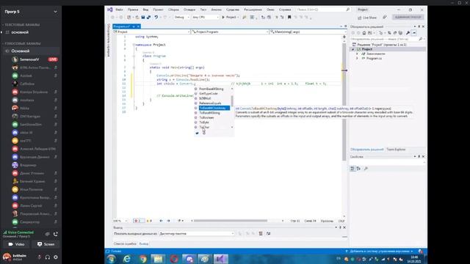This screenshot has width=470, height=264.
Task: Select ToByte in IntelliSense list
Action: [x=204, y=122]
